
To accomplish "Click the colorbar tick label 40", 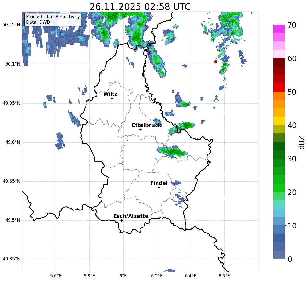I will click(292, 125).
